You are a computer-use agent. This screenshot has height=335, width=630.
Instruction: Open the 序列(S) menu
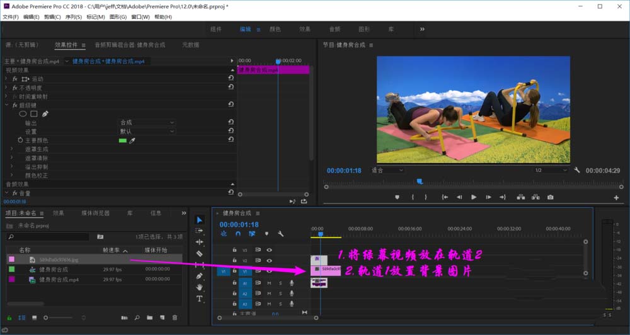(74, 17)
